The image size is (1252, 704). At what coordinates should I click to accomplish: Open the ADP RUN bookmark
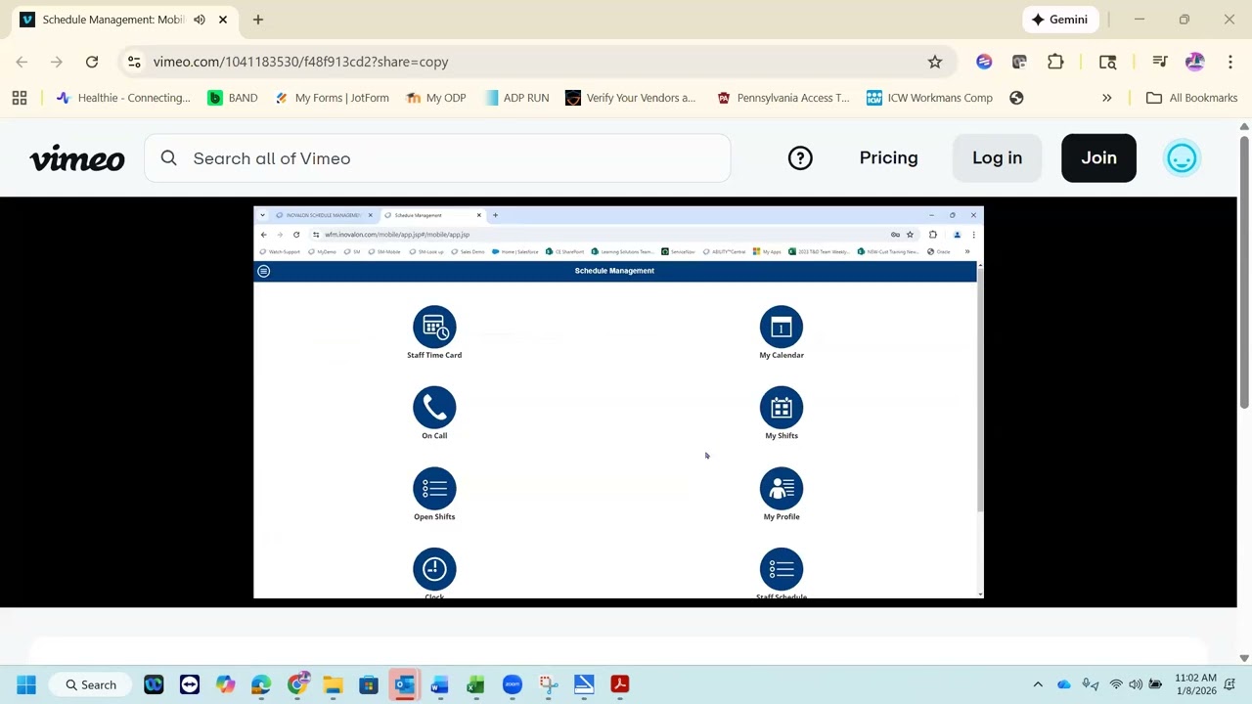click(516, 98)
